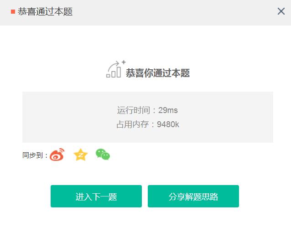Click the orange square title marker
291x232 pixels.
pos(13,12)
